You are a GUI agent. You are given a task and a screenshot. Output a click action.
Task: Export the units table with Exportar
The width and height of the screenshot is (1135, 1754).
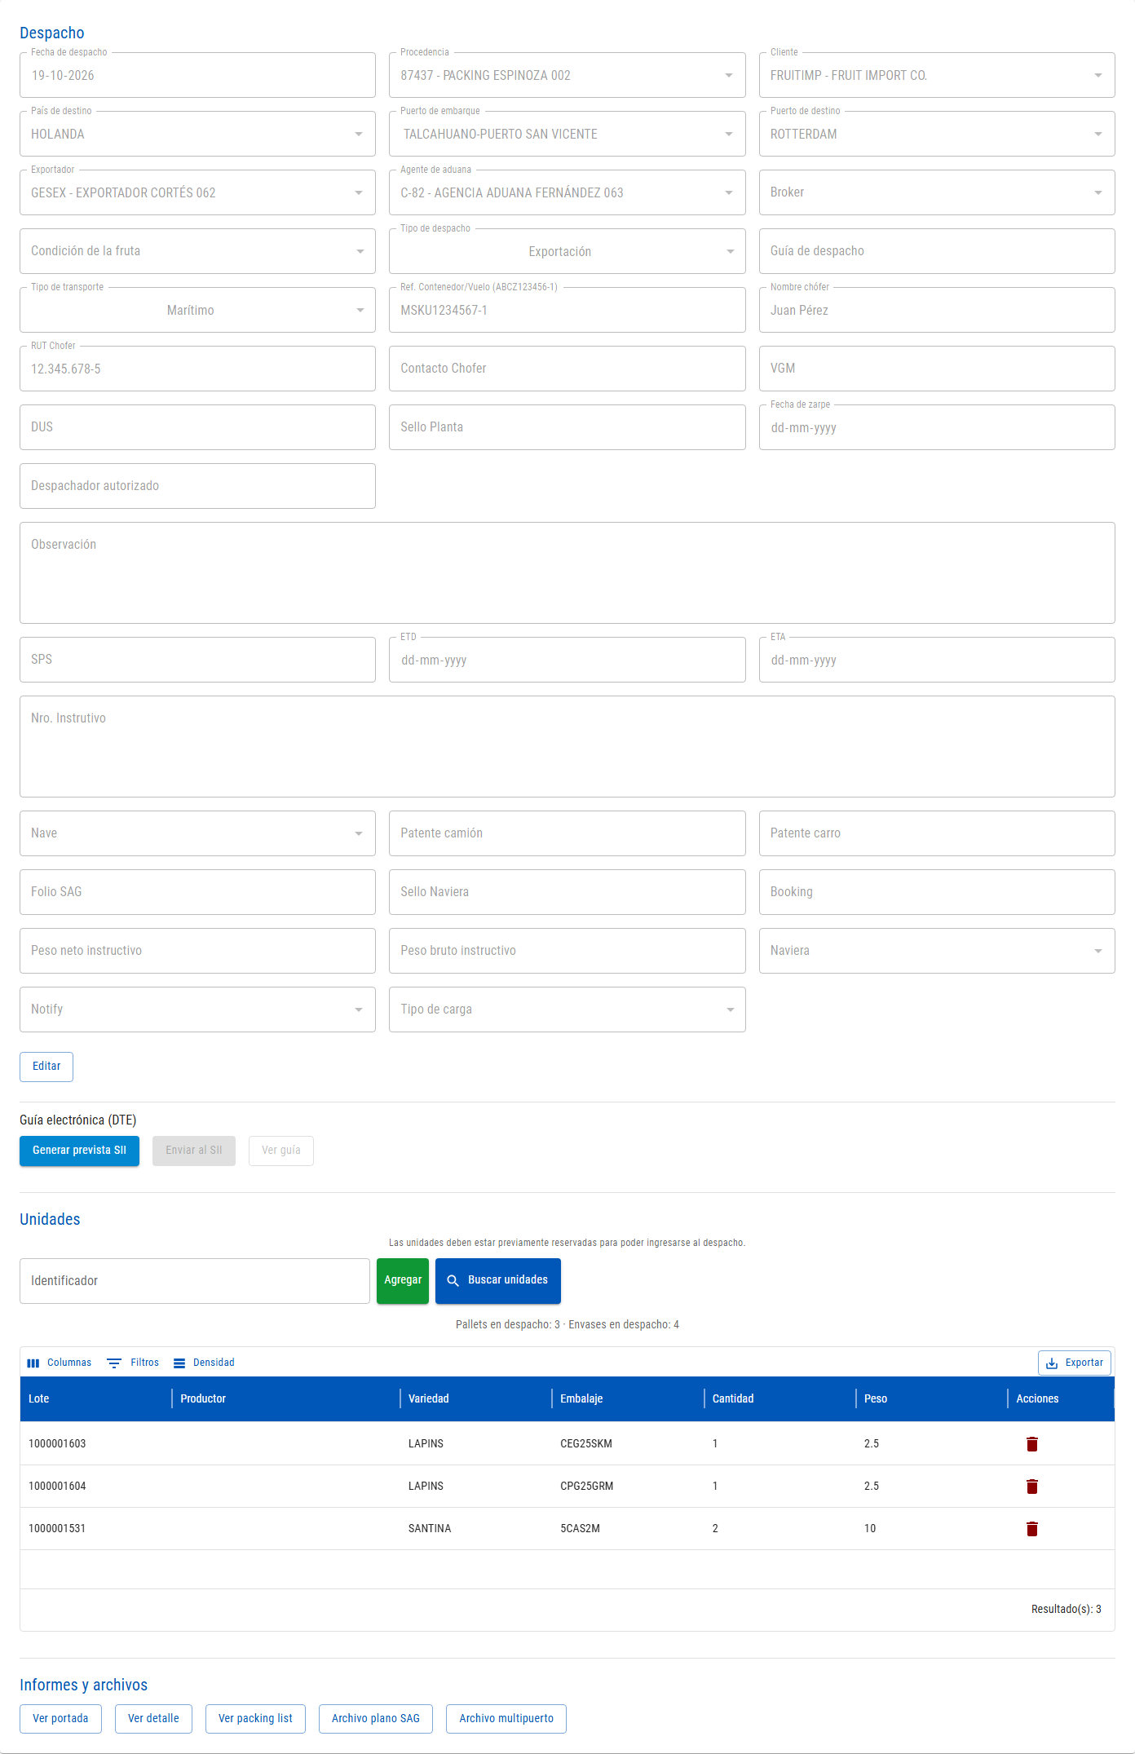1074,1363
